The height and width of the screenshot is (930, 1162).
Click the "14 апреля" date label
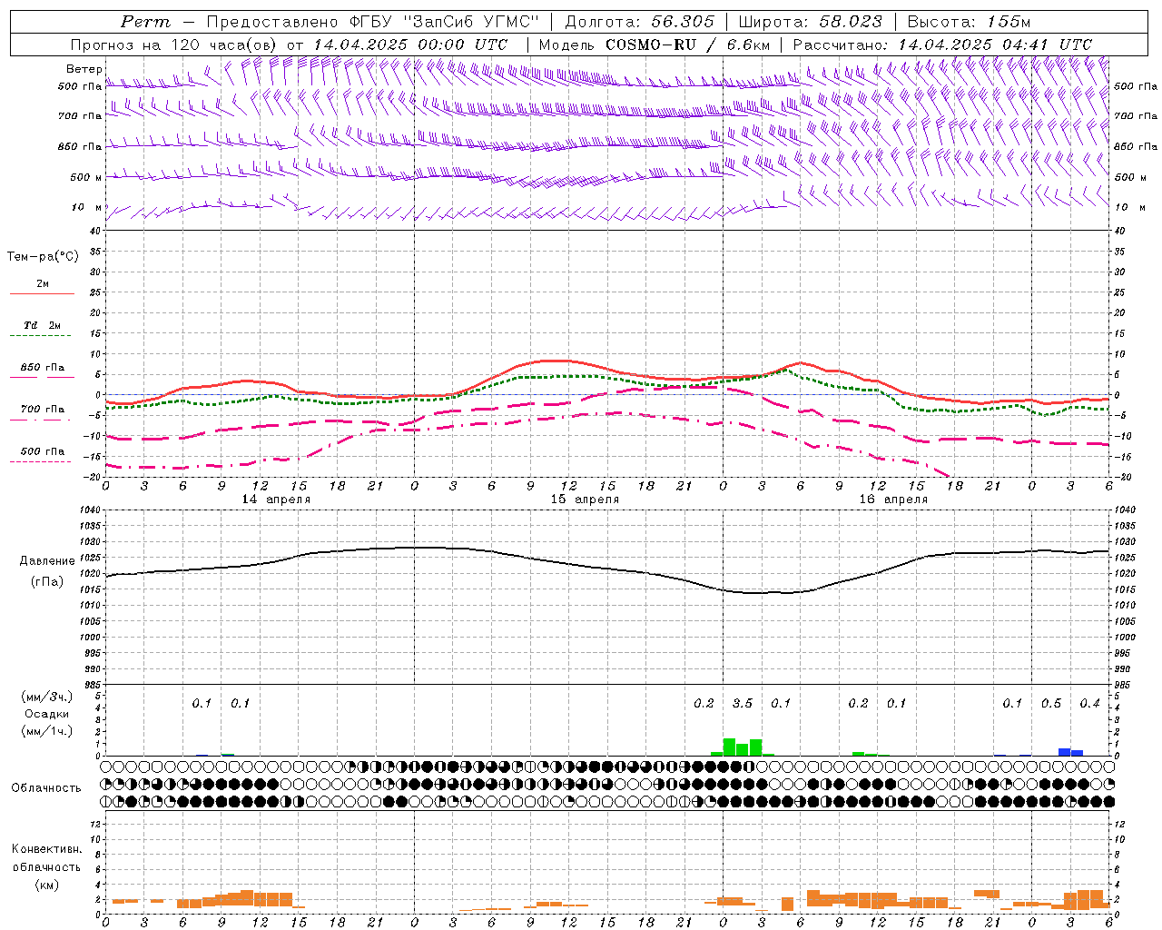[276, 500]
